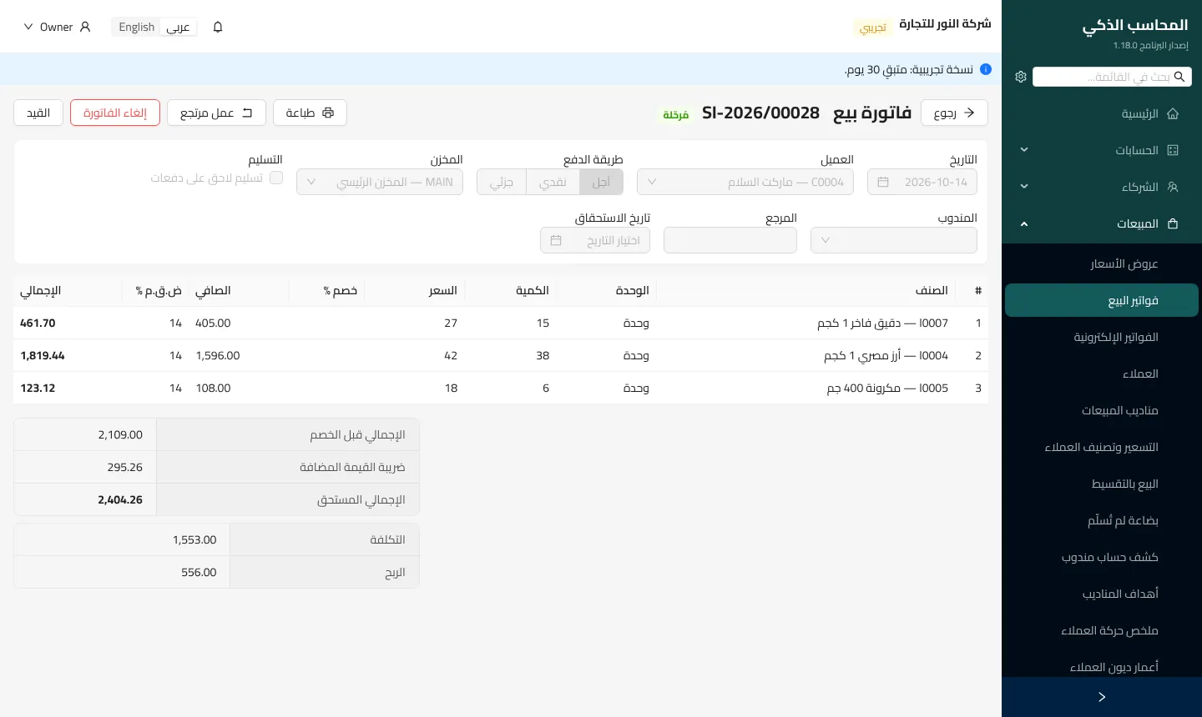This screenshot has width=1202, height=717.
Task: Collapse sidebar using bottom arrow
Action: click(1102, 697)
